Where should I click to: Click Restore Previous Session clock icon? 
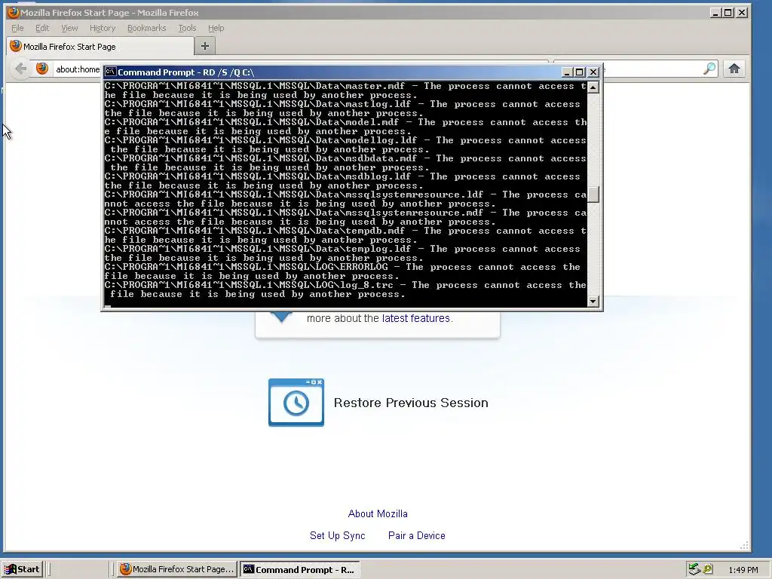pos(296,403)
